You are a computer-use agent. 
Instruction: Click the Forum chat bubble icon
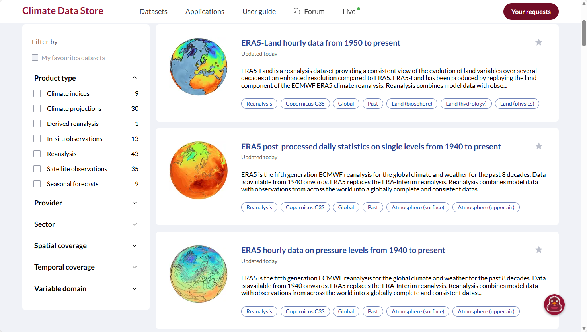click(x=296, y=11)
